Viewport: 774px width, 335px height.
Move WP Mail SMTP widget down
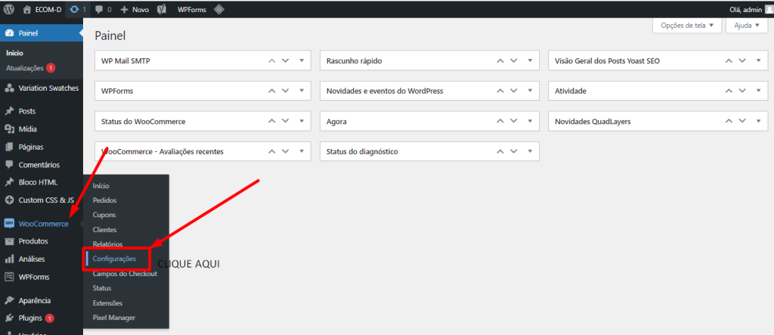pos(285,60)
